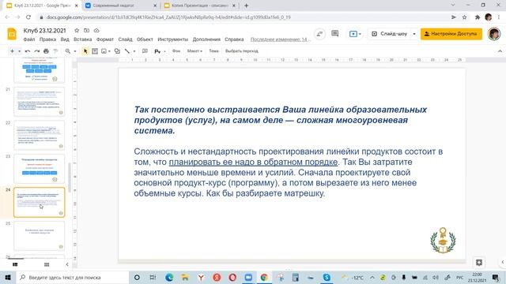
Task: Open Microsoft Edge from the taskbar
Action: [169, 277]
